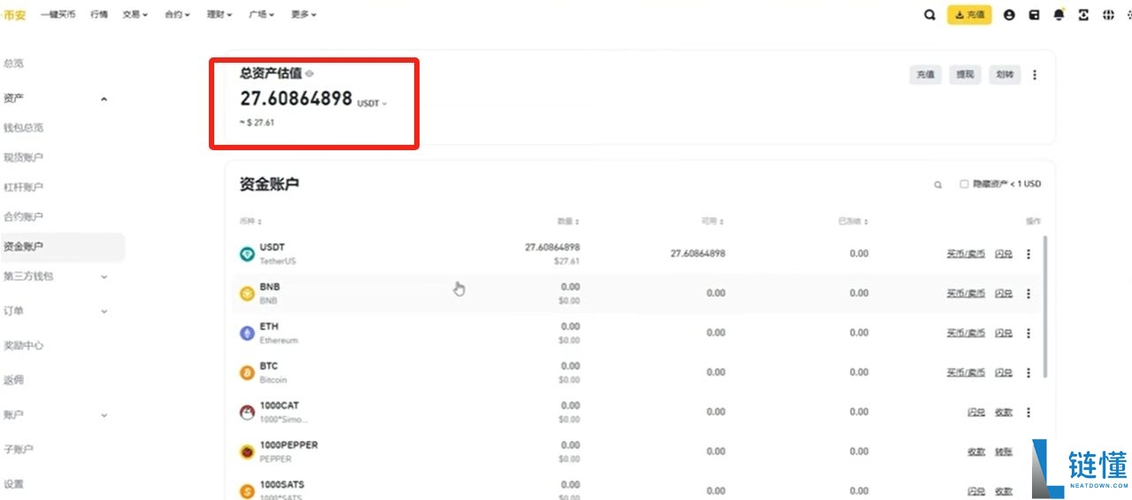Open the 交易 dropdown menu
1132x500 pixels.
135,15
